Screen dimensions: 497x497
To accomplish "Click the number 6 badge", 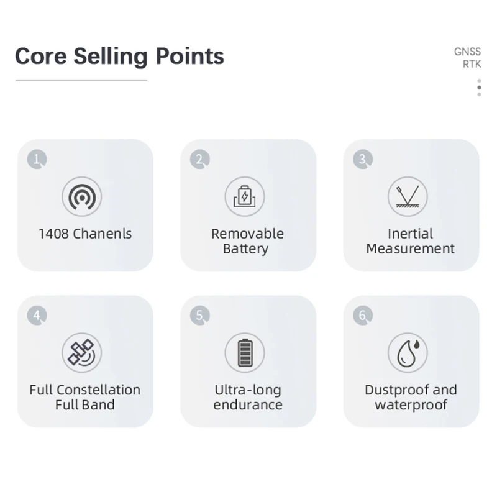I will (363, 316).
